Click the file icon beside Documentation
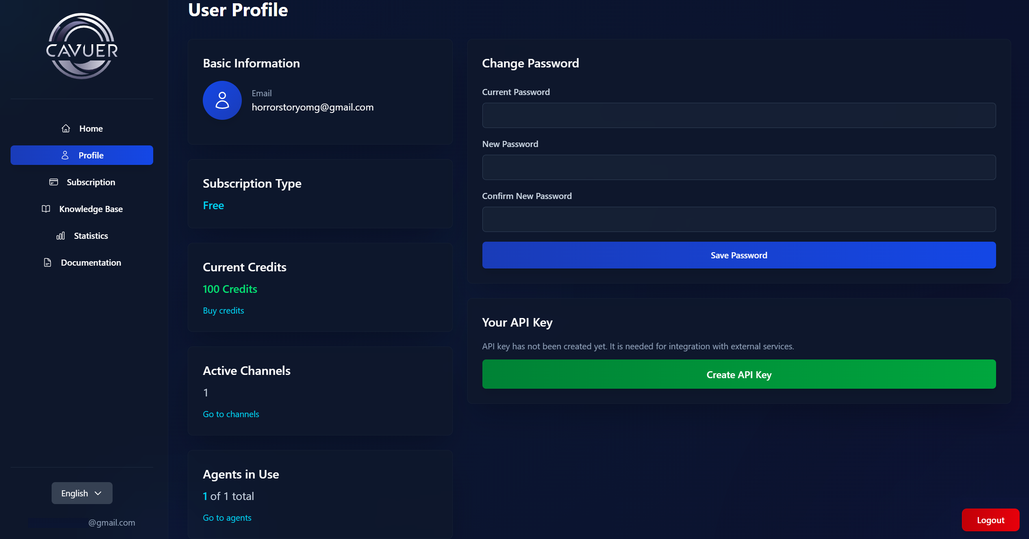Image resolution: width=1029 pixels, height=539 pixels. tap(48, 263)
